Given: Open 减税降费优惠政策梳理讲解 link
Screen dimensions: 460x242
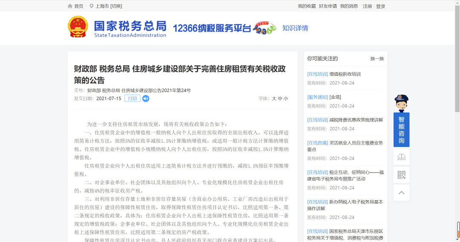Looking at the screenshot, I should point(356,120).
